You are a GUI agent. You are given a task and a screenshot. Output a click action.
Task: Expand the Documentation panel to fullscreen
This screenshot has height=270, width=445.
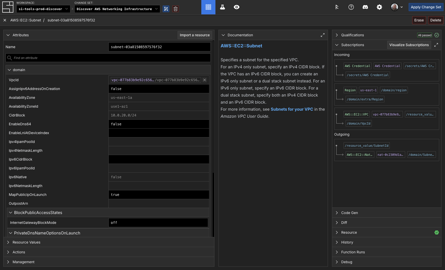[x=322, y=35]
